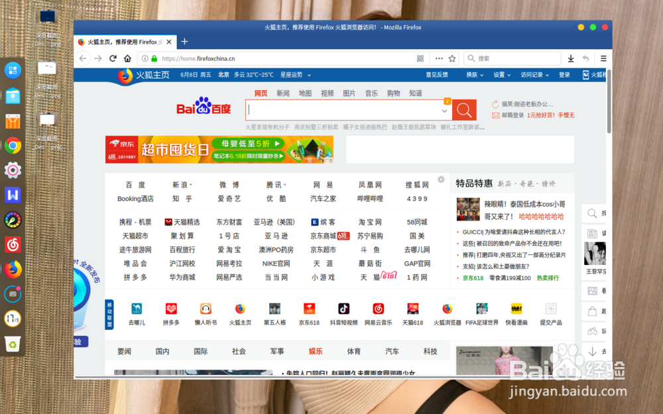663x414 pixels.
Task: Open the 懒人听书 app icon
Action: pos(206,309)
